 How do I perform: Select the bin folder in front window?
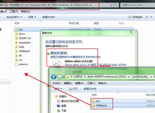(x=98, y=101)
